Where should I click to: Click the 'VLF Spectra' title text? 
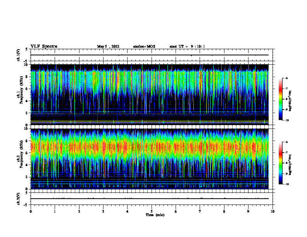point(44,46)
